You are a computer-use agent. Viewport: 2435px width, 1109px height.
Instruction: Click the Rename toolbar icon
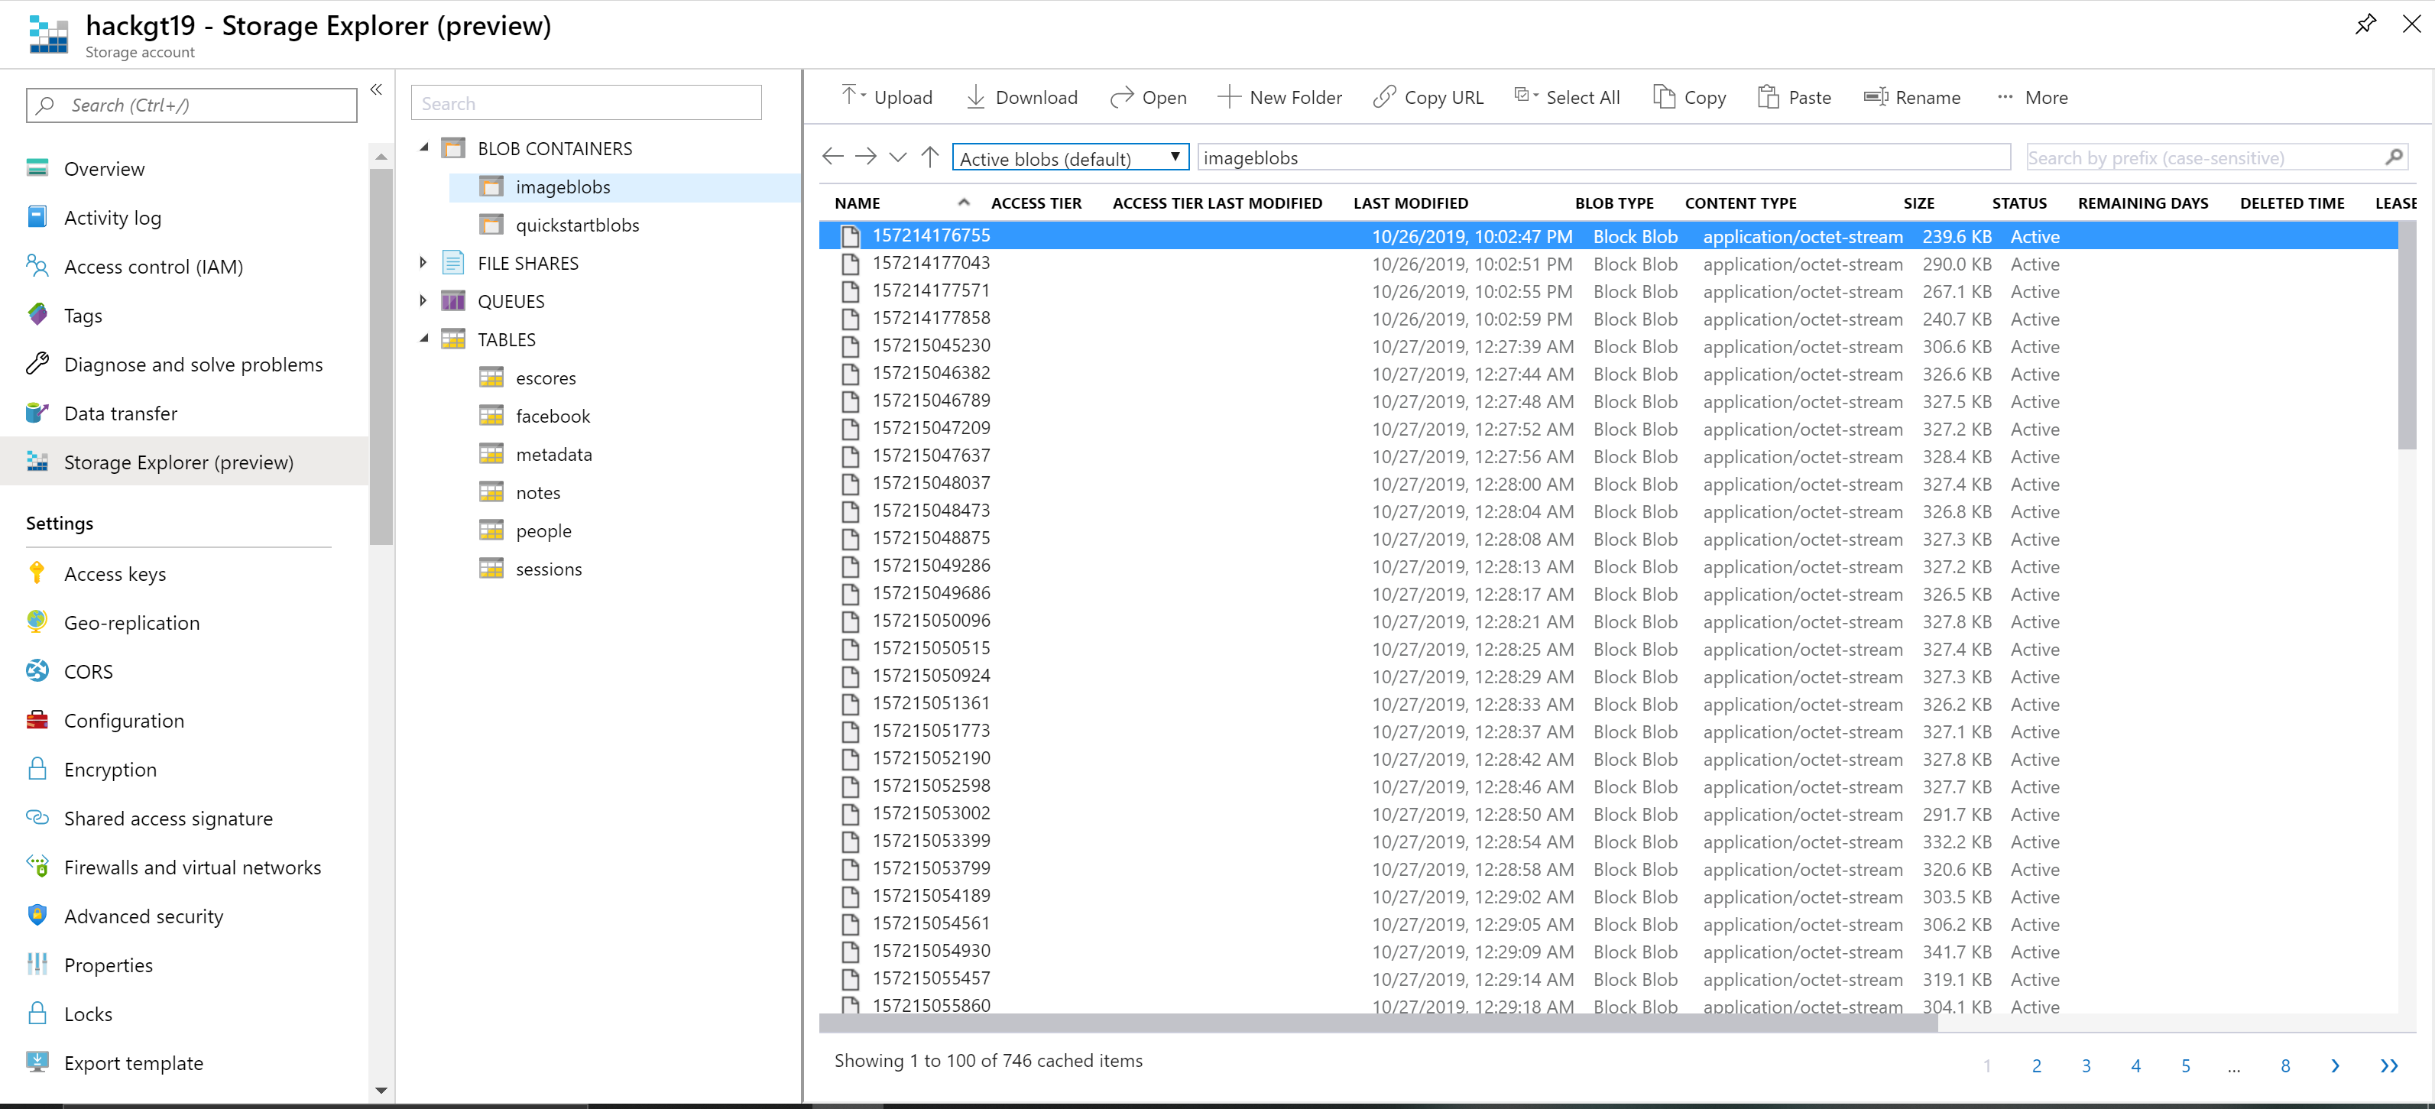1876,96
